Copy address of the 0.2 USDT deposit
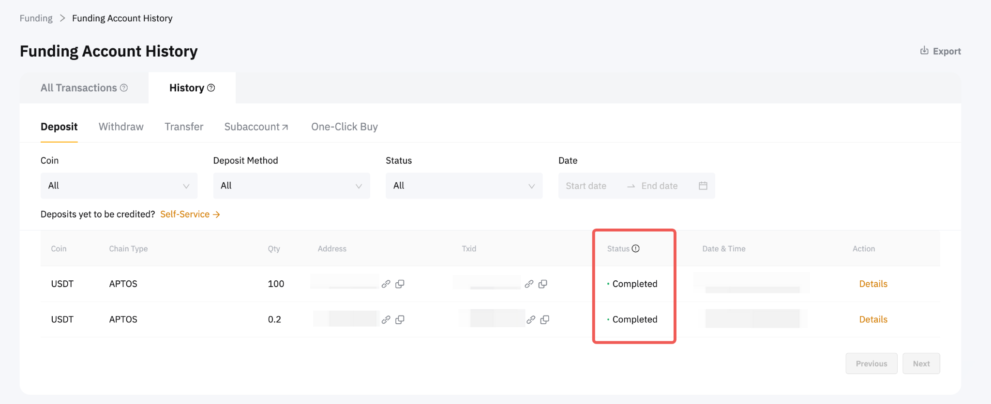 (400, 320)
